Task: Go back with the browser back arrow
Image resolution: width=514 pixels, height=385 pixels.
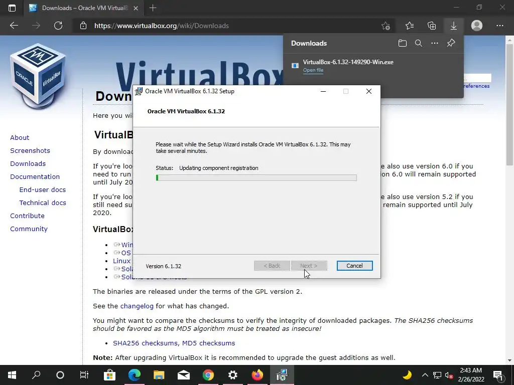Action: point(14,26)
